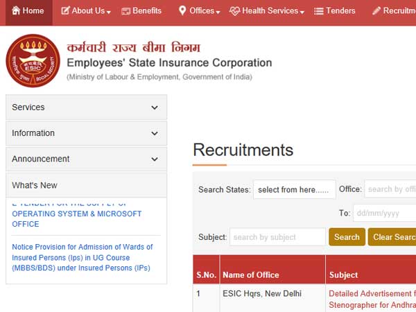Click the Benefits card icon
The image size is (416, 312).
coord(126,11)
